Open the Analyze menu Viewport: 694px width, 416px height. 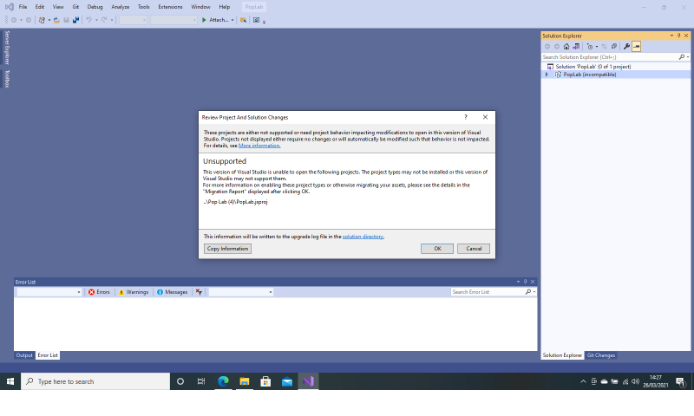(x=120, y=7)
